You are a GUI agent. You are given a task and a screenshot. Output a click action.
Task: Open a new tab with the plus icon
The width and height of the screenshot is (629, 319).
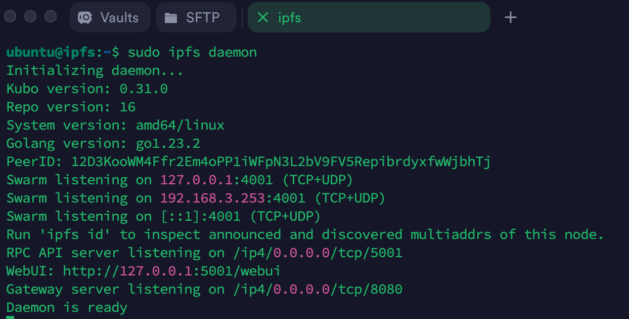[x=511, y=18]
